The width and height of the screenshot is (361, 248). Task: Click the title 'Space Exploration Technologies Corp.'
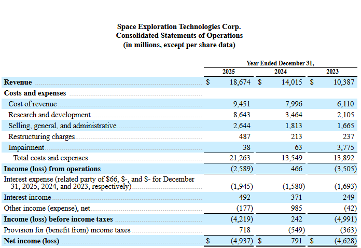(x=179, y=26)
